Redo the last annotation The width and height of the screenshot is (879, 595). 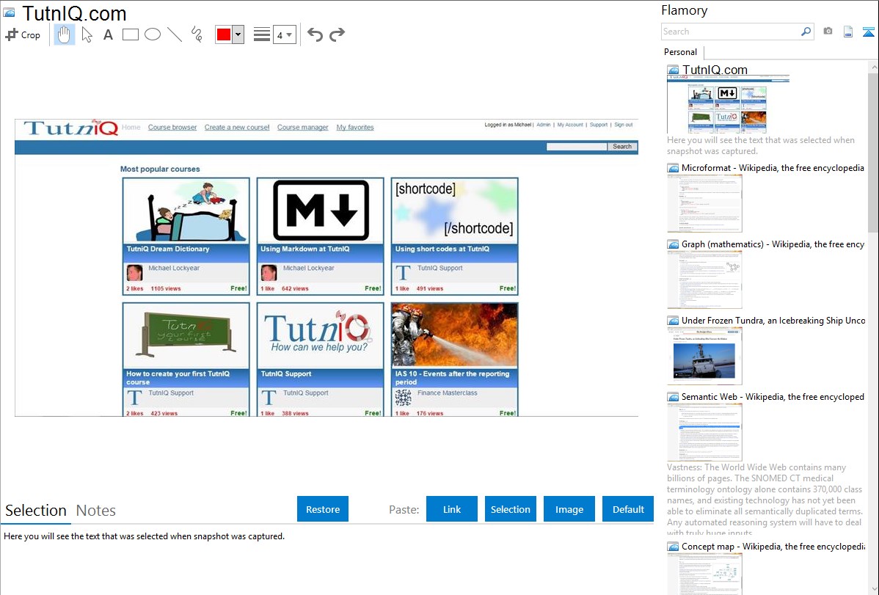(x=337, y=34)
